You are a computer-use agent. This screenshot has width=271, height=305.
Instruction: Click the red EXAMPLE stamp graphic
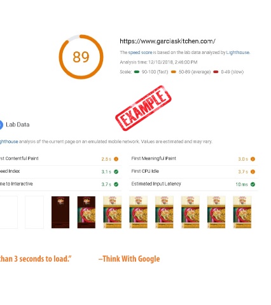[x=143, y=108]
